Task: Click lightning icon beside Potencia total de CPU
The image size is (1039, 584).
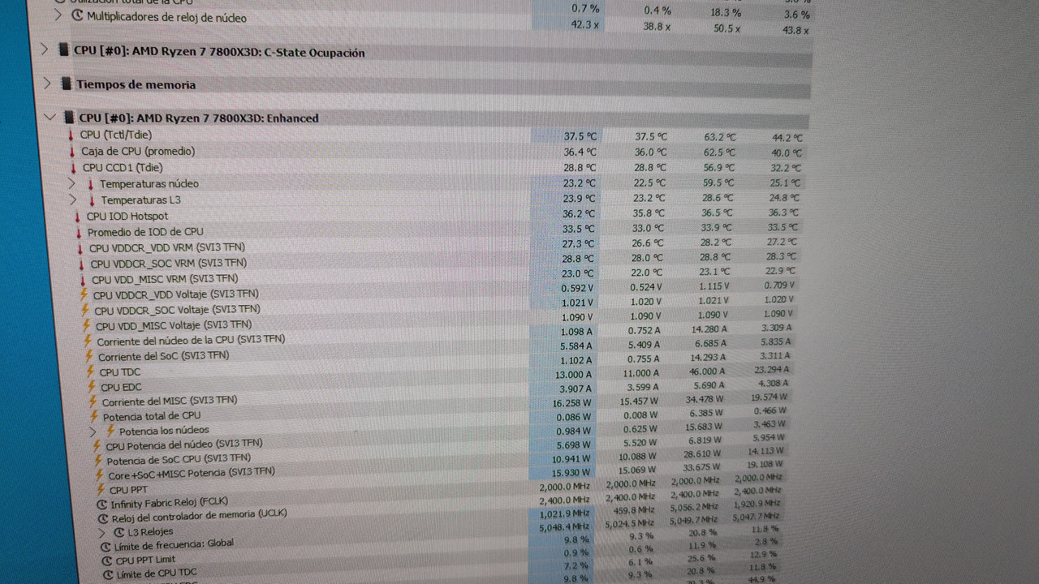Action: pyautogui.click(x=94, y=416)
